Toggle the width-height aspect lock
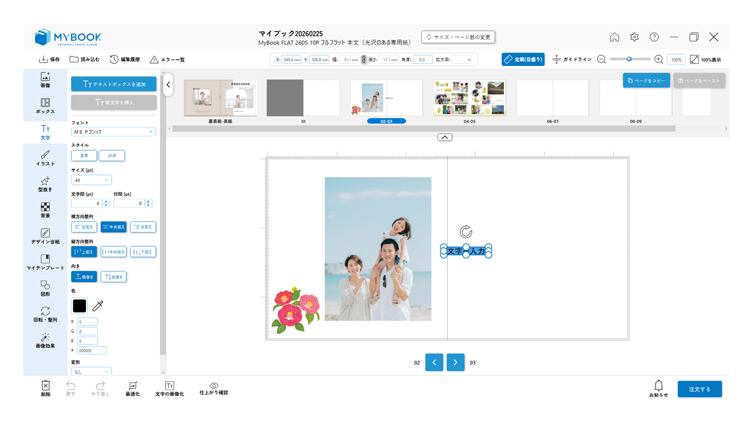The image size is (749, 421). tap(364, 59)
